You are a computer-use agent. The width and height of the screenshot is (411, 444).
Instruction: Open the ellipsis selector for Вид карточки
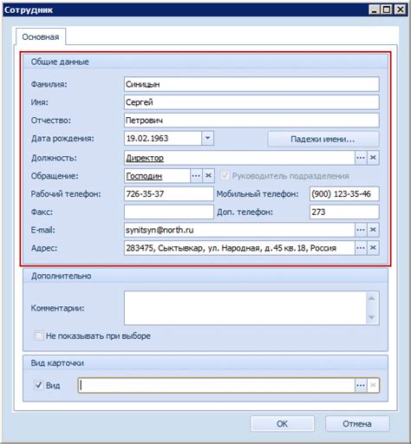361,385
